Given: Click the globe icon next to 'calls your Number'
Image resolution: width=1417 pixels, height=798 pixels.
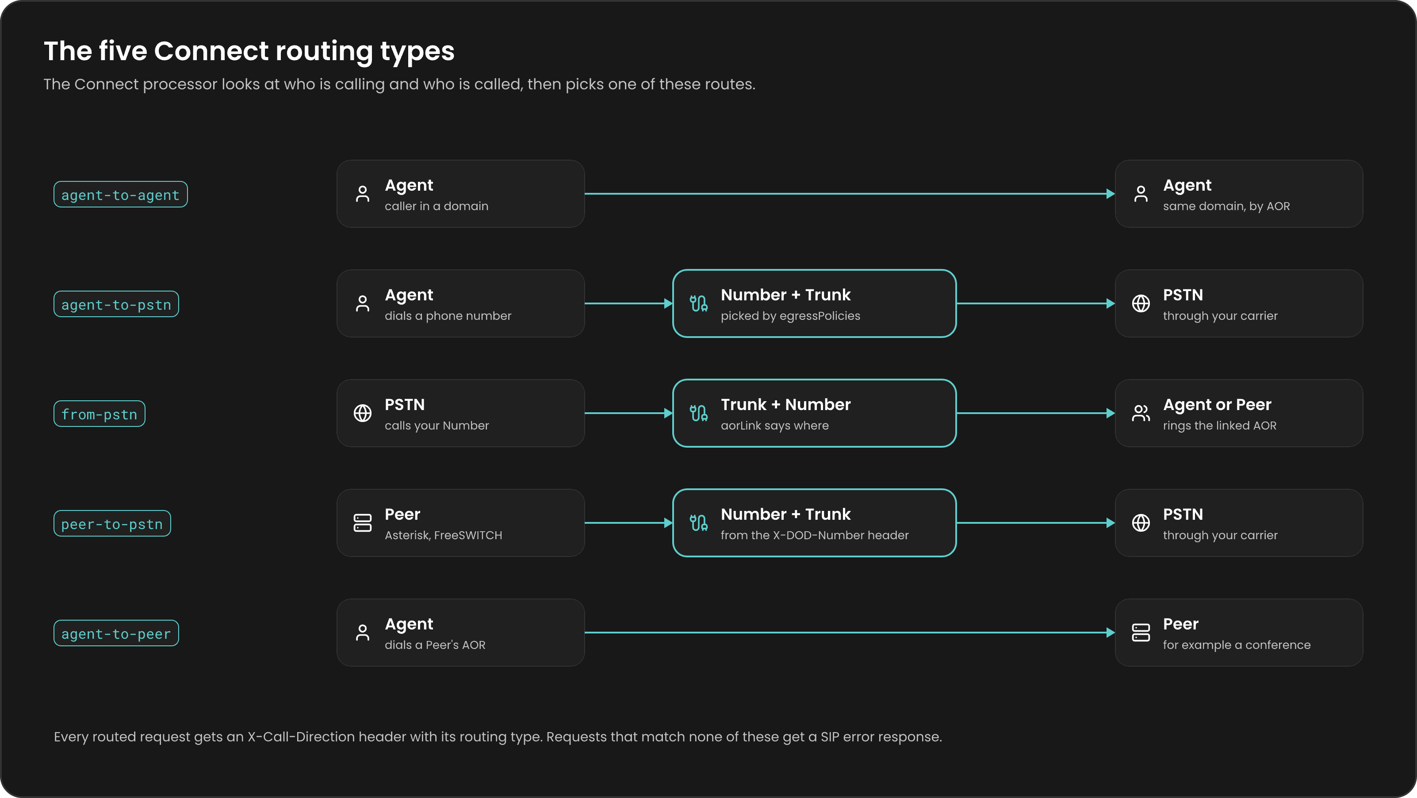Looking at the screenshot, I should point(363,413).
